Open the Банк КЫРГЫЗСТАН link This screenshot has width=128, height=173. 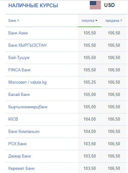tap(27, 45)
